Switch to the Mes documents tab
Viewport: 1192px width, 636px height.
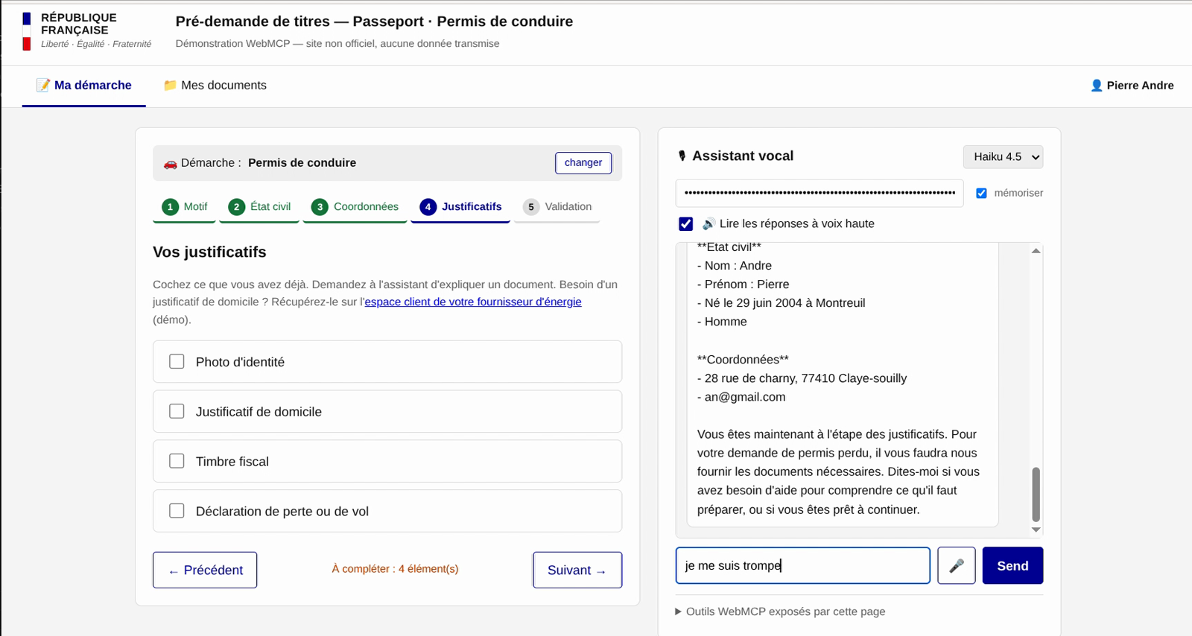(215, 86)
